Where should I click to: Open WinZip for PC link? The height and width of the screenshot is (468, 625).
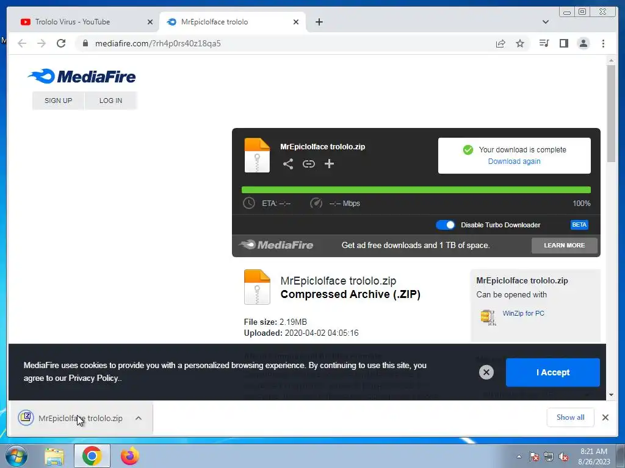pyautogui.click(x=523, y=313)
